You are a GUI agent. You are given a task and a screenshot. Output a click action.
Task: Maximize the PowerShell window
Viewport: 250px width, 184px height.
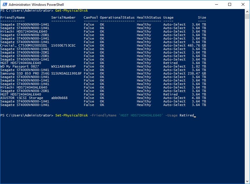click(230, 4)
